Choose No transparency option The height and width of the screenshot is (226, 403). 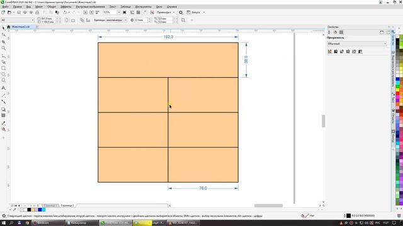[x=330, y=51]
